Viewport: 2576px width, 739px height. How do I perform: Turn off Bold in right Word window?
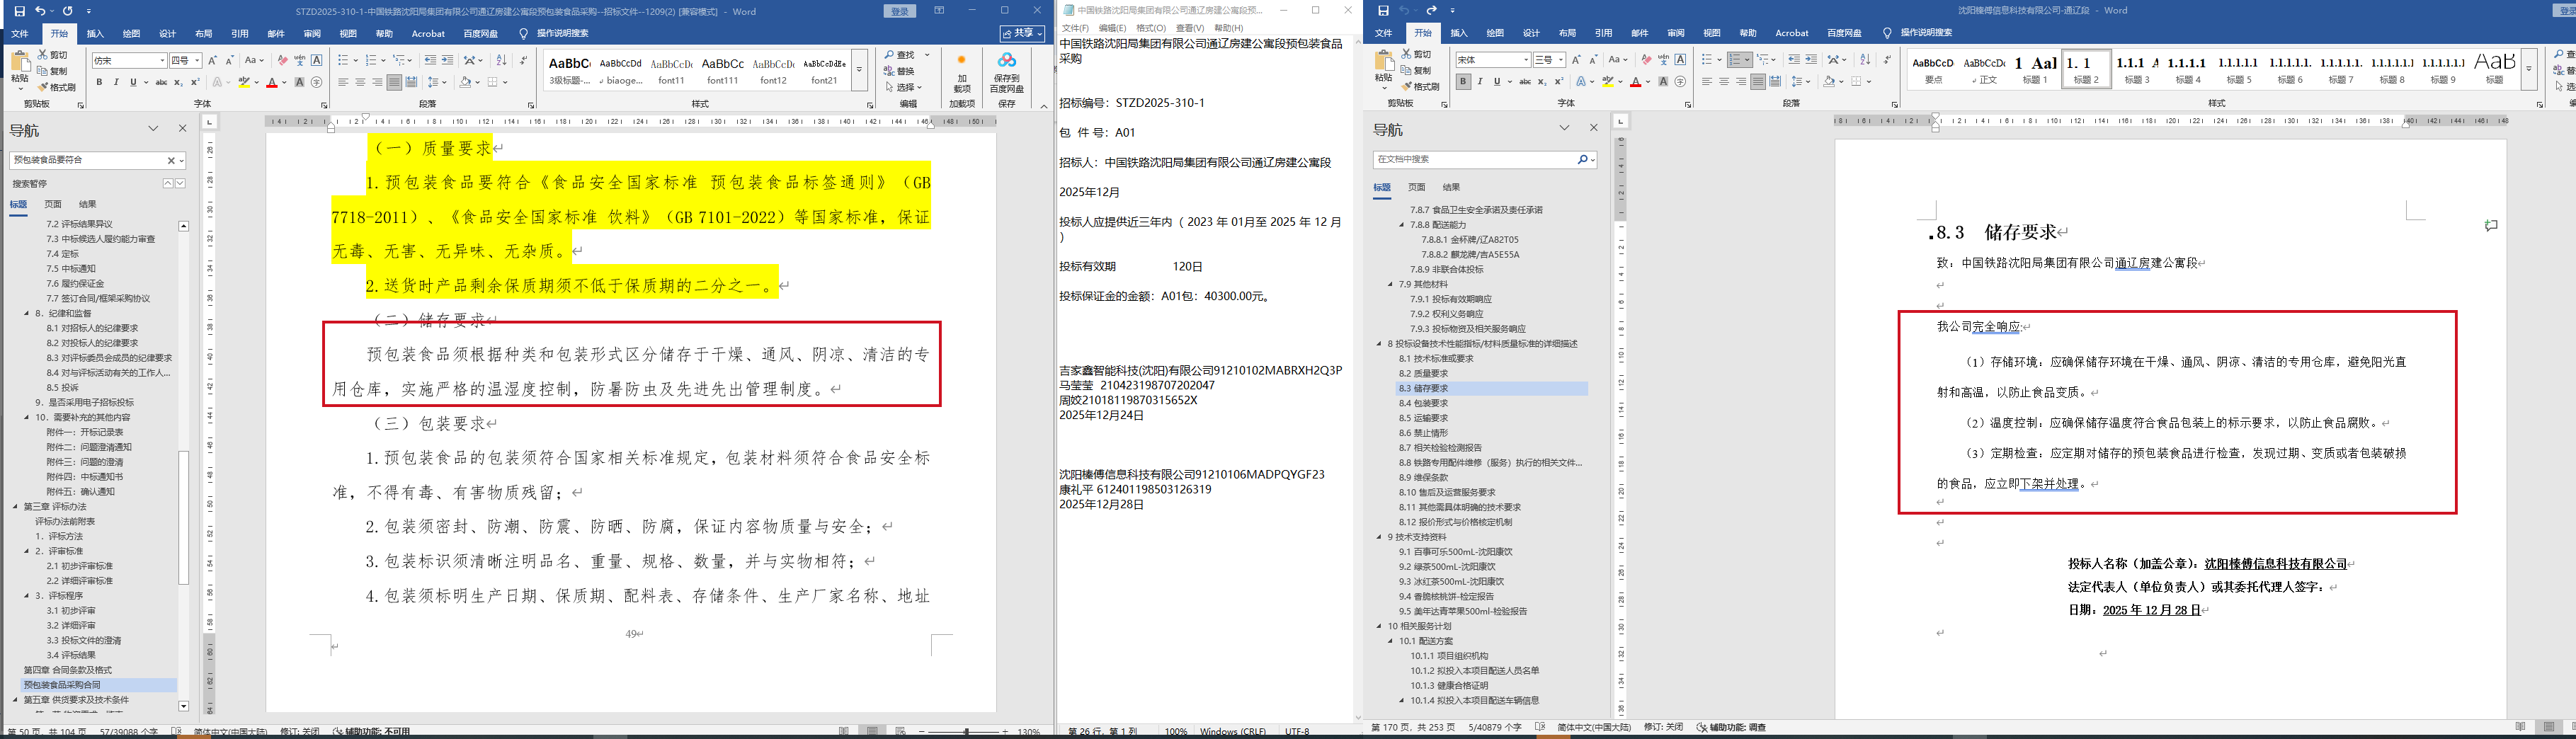(x=1463, y=82)
